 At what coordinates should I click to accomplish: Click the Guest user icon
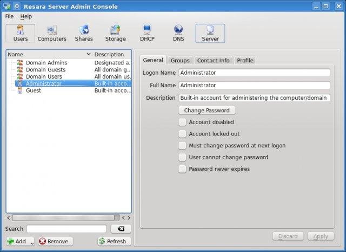(x=20, y=91)
